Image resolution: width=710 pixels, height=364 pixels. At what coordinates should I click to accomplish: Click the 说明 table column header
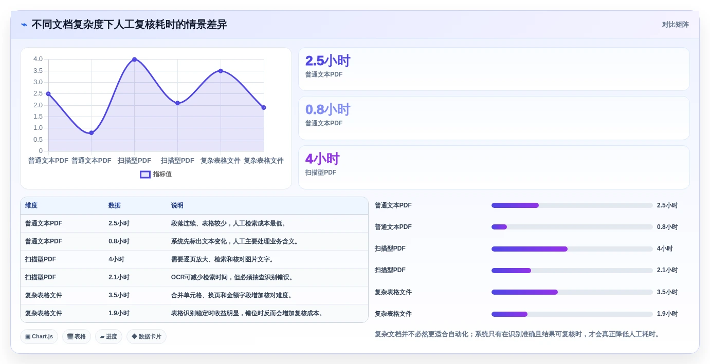point(177,205)
